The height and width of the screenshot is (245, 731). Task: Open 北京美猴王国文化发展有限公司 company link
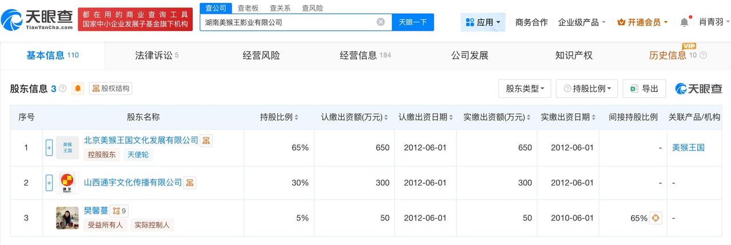point(141,140)
